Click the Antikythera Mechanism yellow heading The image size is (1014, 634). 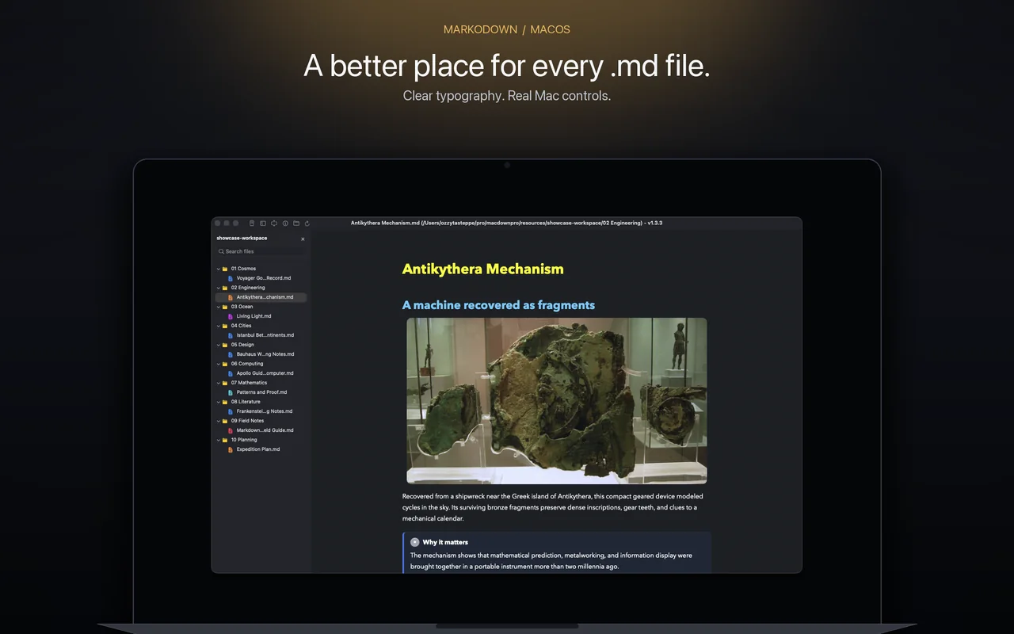click(x=482, y=269)
